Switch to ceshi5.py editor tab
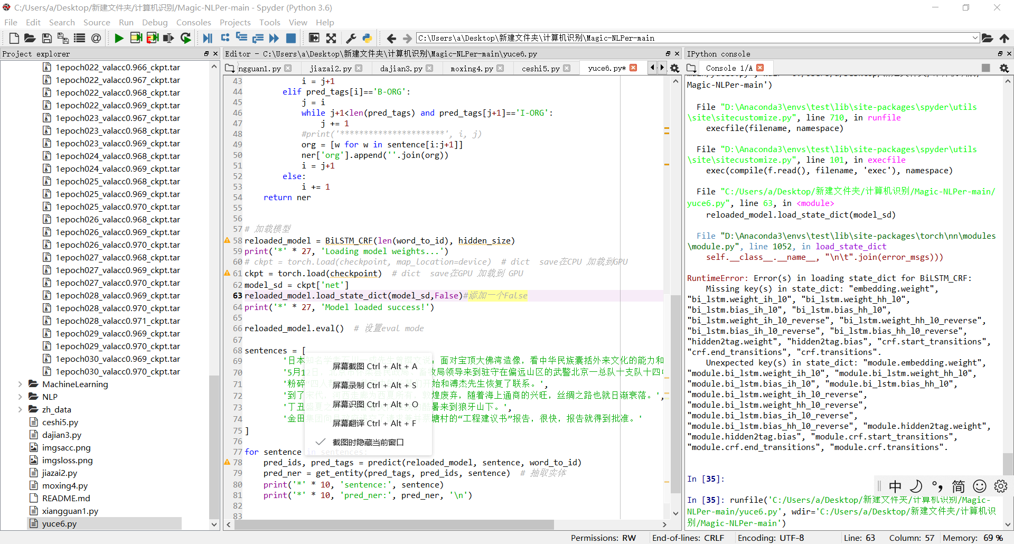The width and height of the screenshot is (1014, 544). point(540,69)
